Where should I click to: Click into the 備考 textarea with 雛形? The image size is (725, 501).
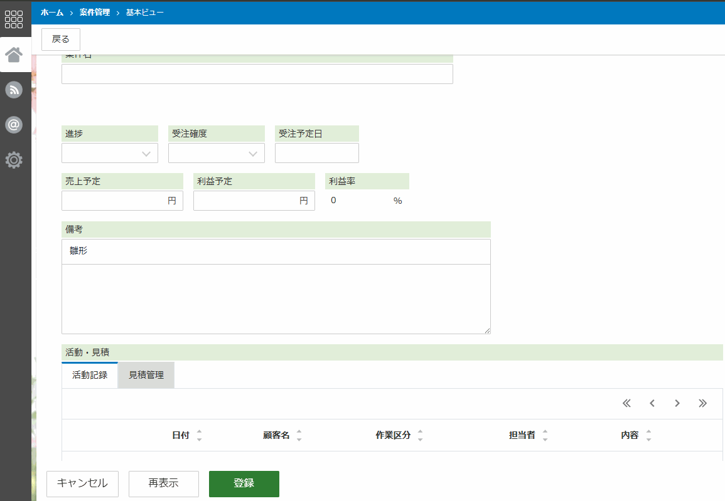pos(276,287)
